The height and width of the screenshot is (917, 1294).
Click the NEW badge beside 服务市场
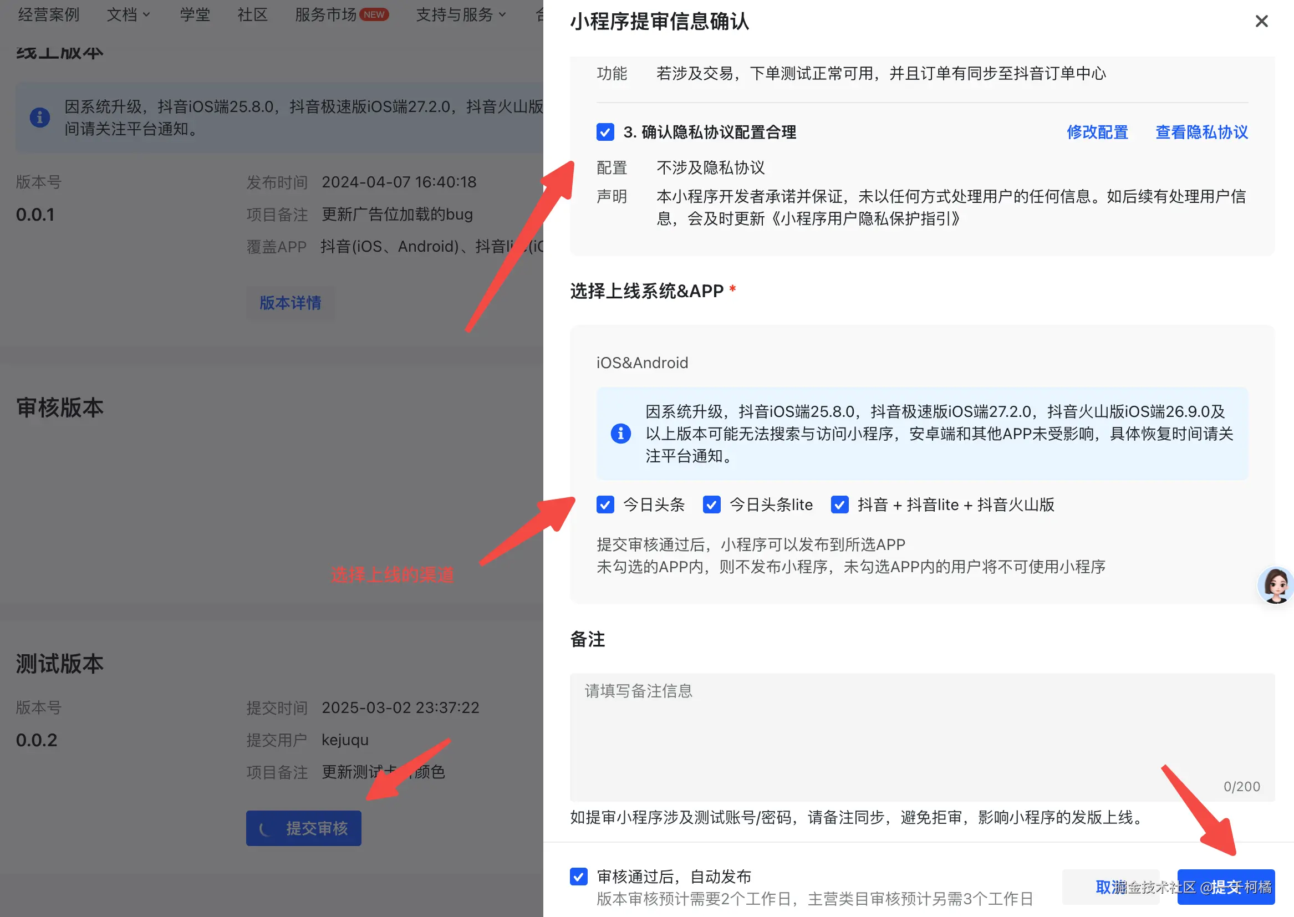[374, 14]
